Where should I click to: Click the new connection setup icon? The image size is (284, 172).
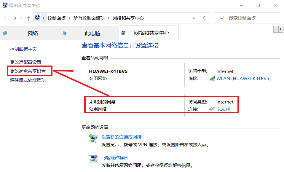click(x=93, y=138)
